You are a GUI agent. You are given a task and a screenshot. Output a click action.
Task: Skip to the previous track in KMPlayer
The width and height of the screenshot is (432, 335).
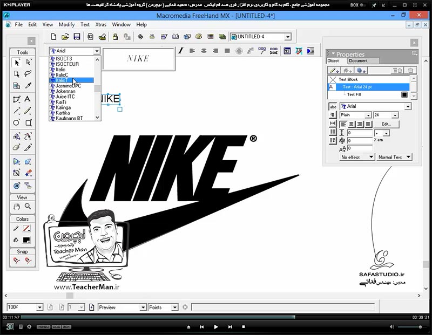[x=201, y=327]
